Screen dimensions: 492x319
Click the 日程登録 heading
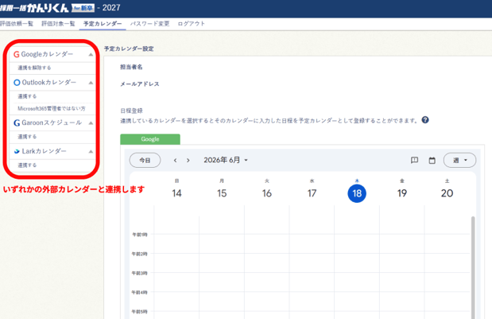[131, 111]
